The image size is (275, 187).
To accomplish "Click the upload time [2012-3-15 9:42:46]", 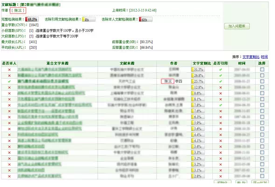I will click(143, 10).
